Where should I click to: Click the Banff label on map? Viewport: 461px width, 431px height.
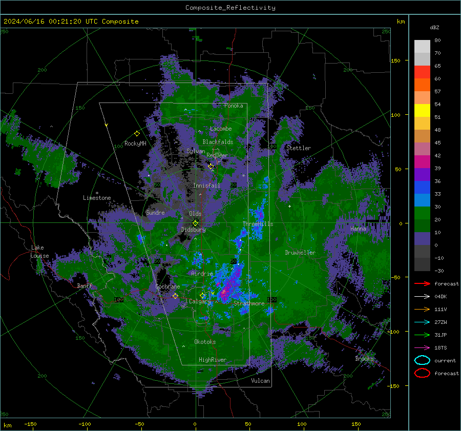click(85, 285)
